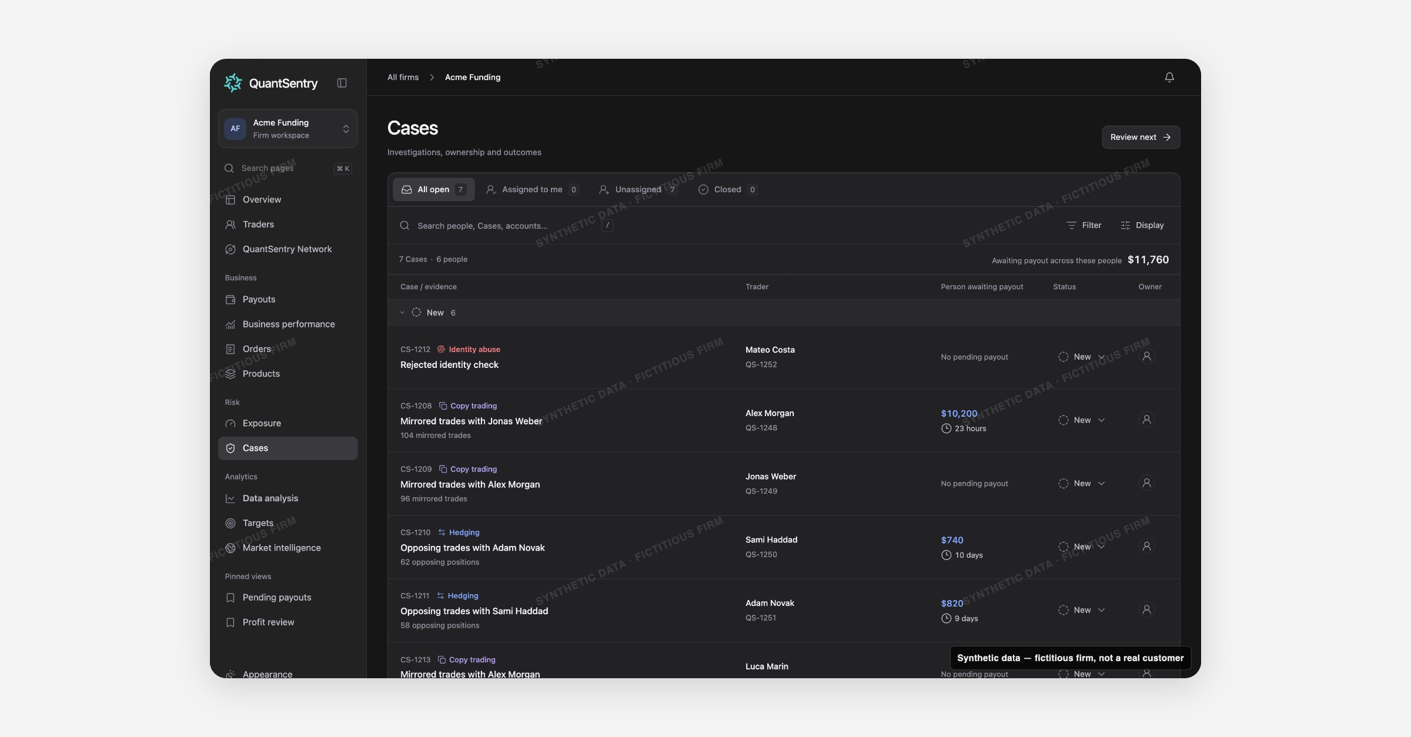
Task: Click the clock icon beside 9 days
Action: click(x=946, y=618)
